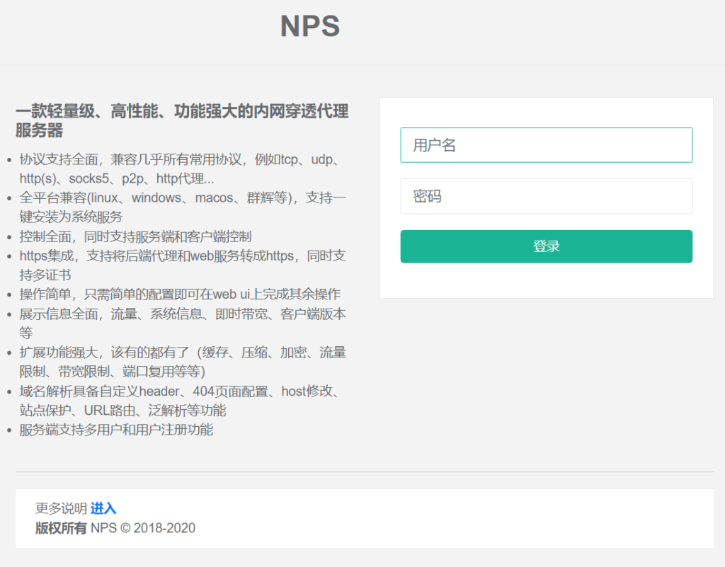This screenshot has height=567, width=725.
Task: Click the bullet starting with 域名解析具备自定义header
Action: 180,401
